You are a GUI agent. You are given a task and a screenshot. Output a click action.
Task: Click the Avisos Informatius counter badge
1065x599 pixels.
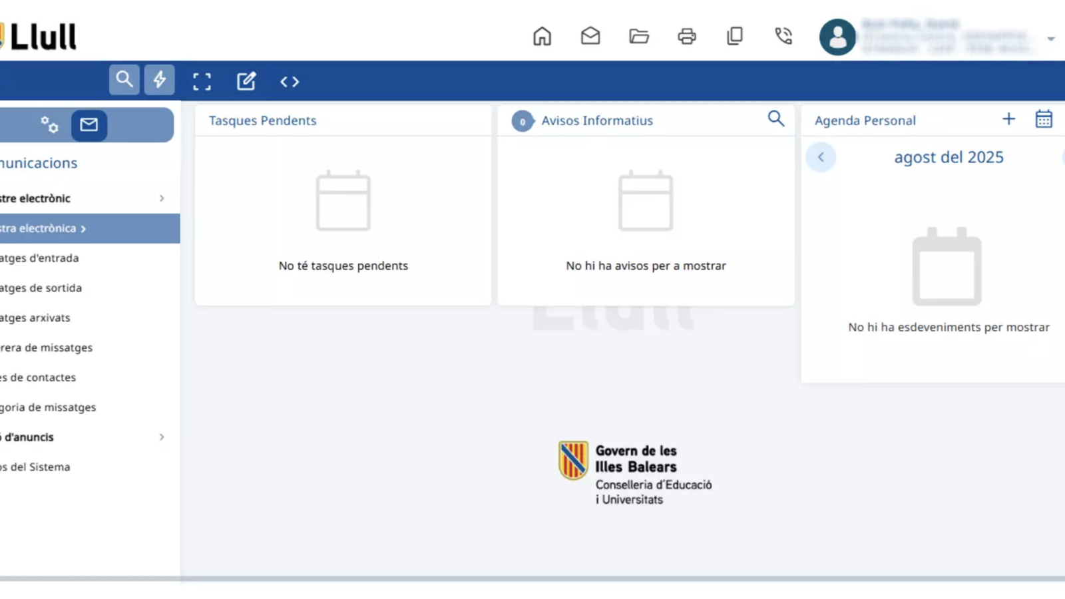coord(523,121)
